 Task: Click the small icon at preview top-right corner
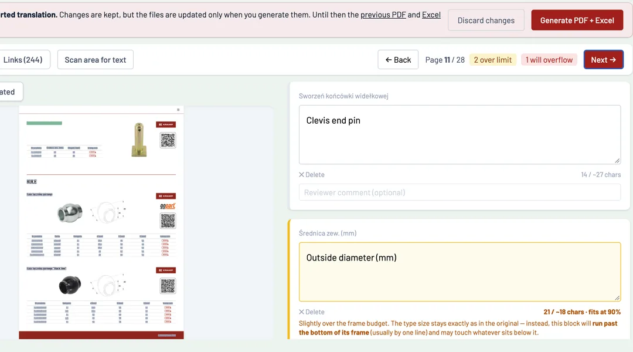point(178,110)
